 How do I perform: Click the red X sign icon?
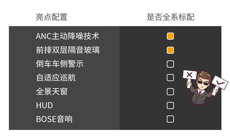pyautogui.click(x=190, y=75)
